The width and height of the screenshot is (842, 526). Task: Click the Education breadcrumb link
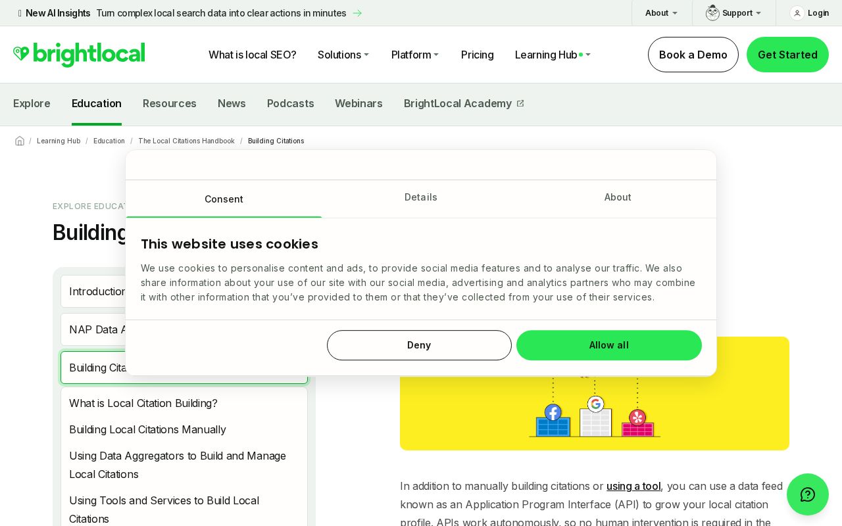109,141
